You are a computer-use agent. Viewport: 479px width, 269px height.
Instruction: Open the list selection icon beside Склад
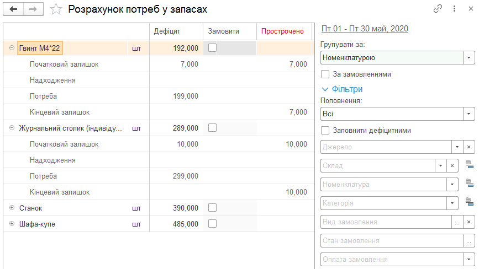pyautogui.click(x=469, y=164)
